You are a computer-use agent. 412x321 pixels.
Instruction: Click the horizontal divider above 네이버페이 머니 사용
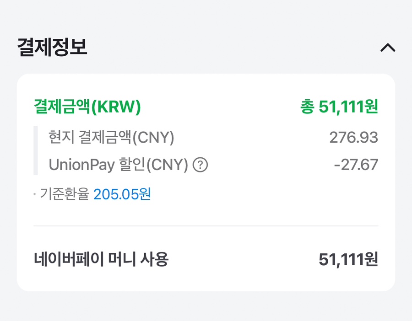click(206, 226)
